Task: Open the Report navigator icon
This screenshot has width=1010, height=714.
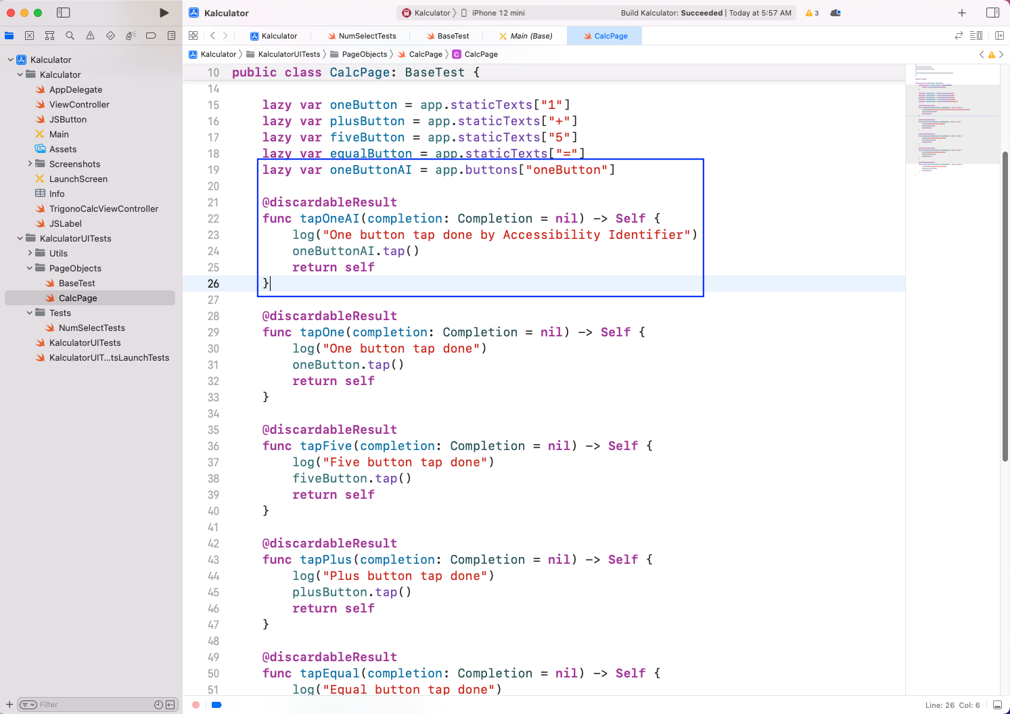Action: pyautogui.click(x=171, y=36)
